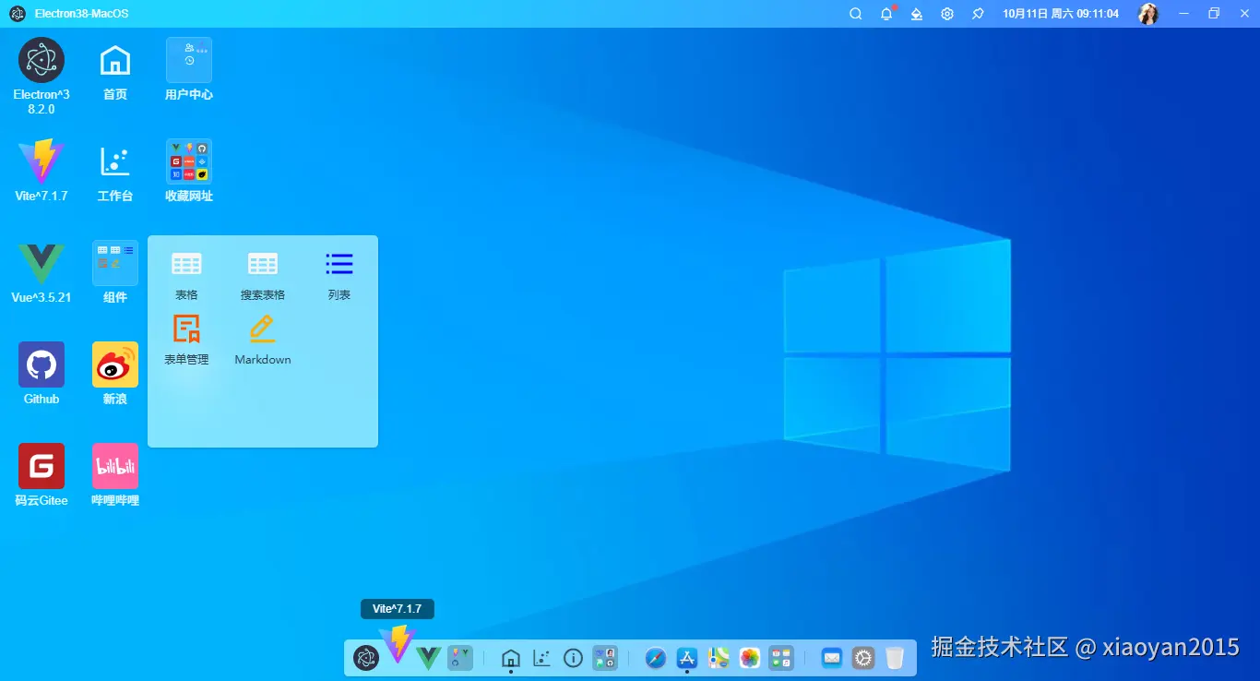Click the Electron38-MacOS title text
1260x681 pixels.
[x=82, y=14]
